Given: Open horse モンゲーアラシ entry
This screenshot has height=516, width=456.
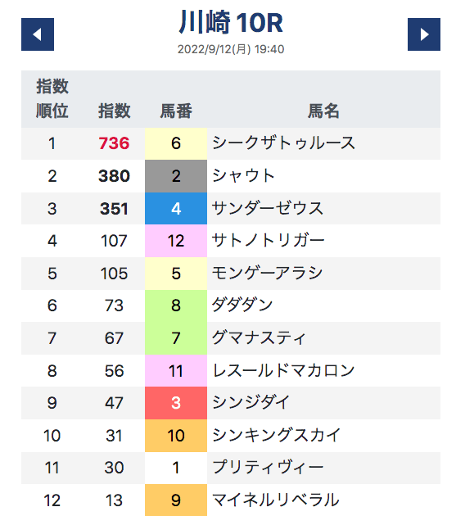Looking at the screenshot, I should pos(267,274).
